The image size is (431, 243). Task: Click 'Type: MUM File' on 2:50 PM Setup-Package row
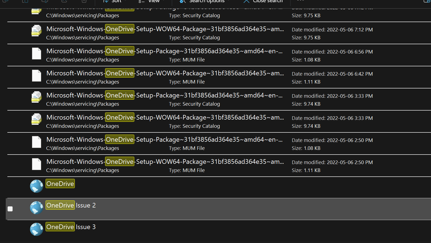pos(187,148)
